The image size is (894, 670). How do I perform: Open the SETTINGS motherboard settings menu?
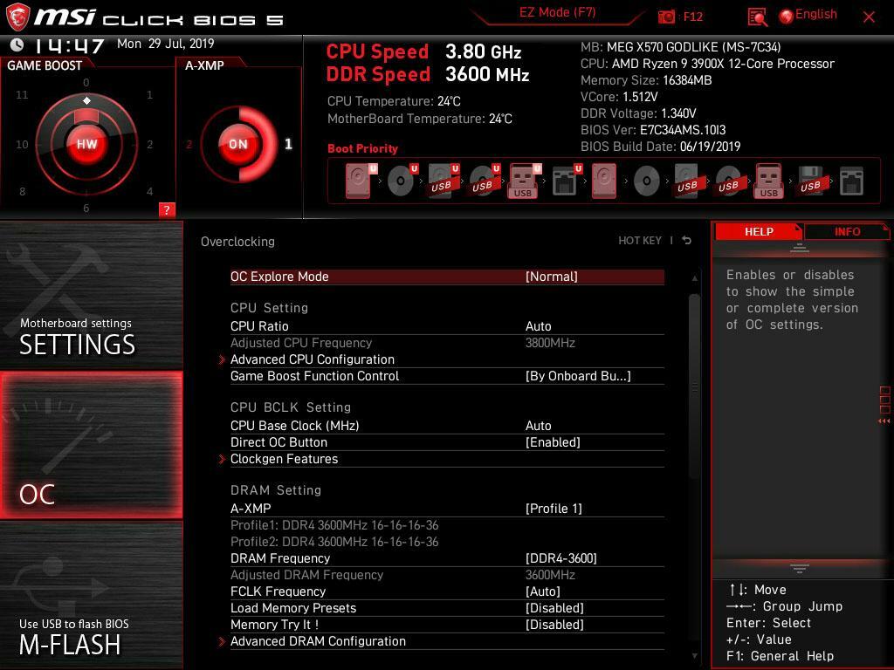[91, 295]
